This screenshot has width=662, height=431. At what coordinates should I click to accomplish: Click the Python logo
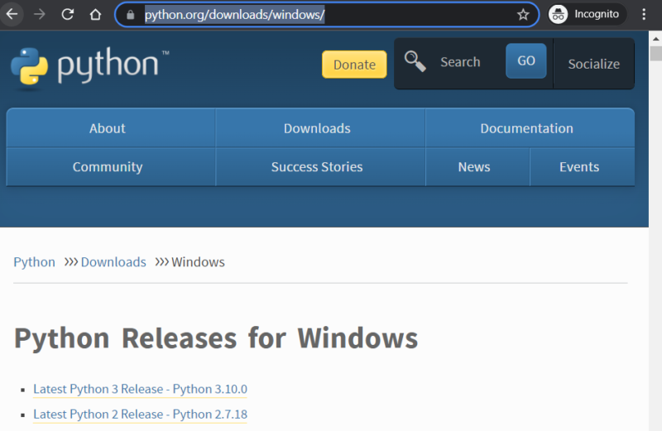pyautogui.click(x=89, y=67)
